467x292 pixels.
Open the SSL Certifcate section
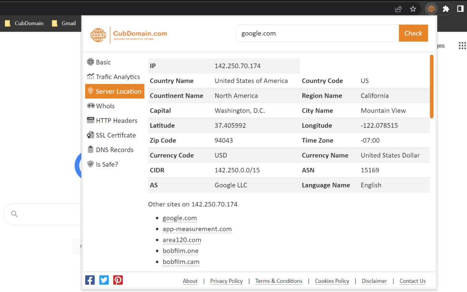pyautogui.click(x=116, y=135)
